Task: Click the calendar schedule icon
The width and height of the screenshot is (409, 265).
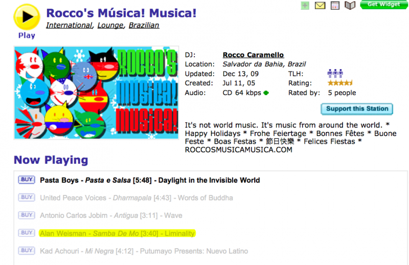Action: click(x=335, y=6)
